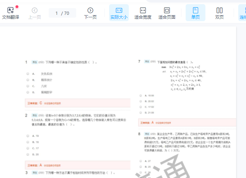Pick option B 20.02 in question 7
246x178 pixels.
pos(140,101)
